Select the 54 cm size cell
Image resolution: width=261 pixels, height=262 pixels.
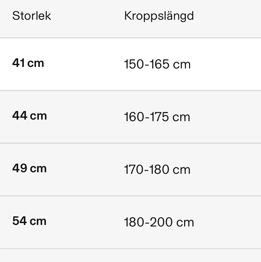(x=29, y=221)
